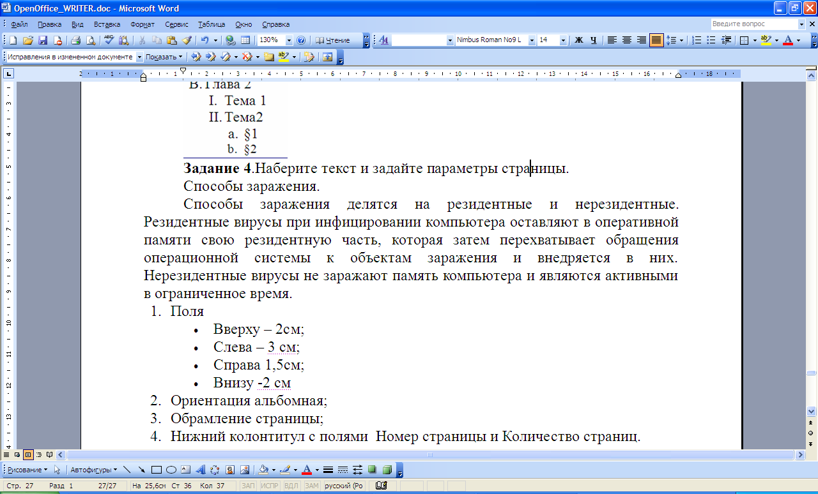Click the Select Objects pointer icon
The width and height of the screenshot is (818, 494).
click(58, 470)
